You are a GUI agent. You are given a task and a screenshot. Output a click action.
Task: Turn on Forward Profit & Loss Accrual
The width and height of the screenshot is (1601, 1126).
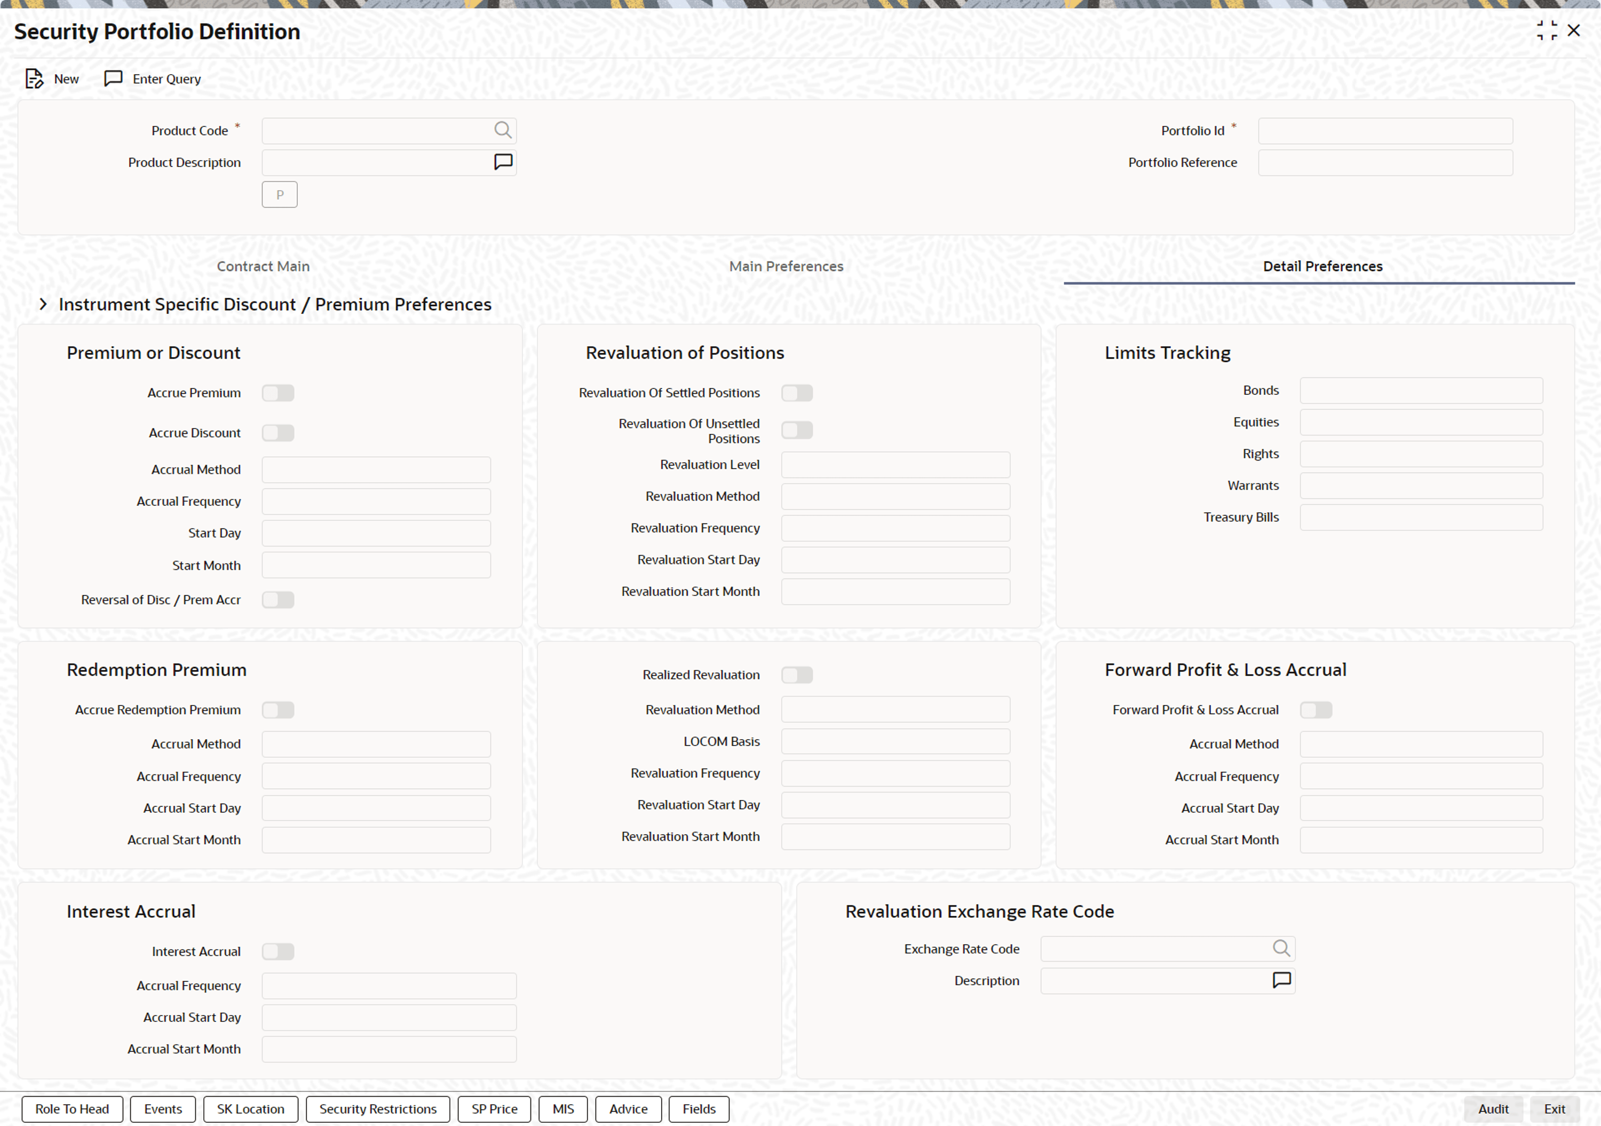coord(1316,710)
